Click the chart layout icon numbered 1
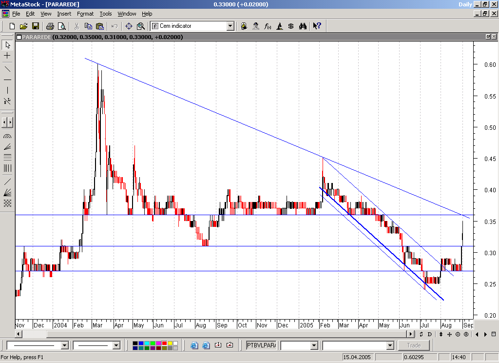 [x=218, y=345]
